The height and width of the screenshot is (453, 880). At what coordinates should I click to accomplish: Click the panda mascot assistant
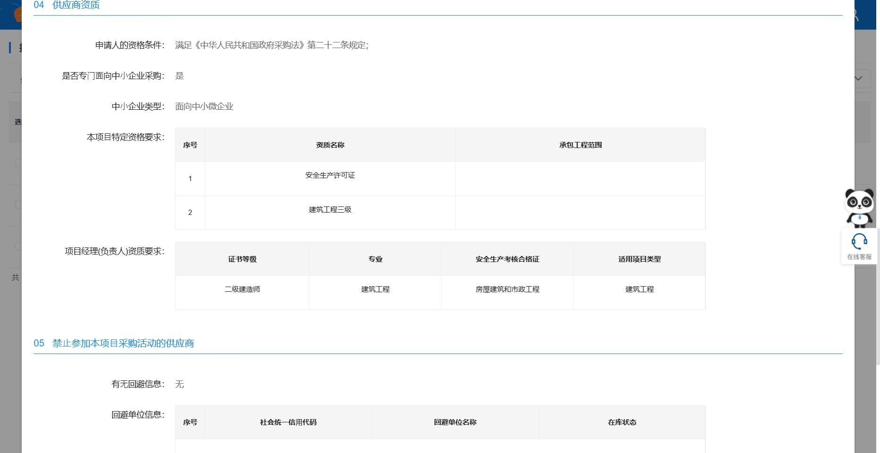coord(859,207)
